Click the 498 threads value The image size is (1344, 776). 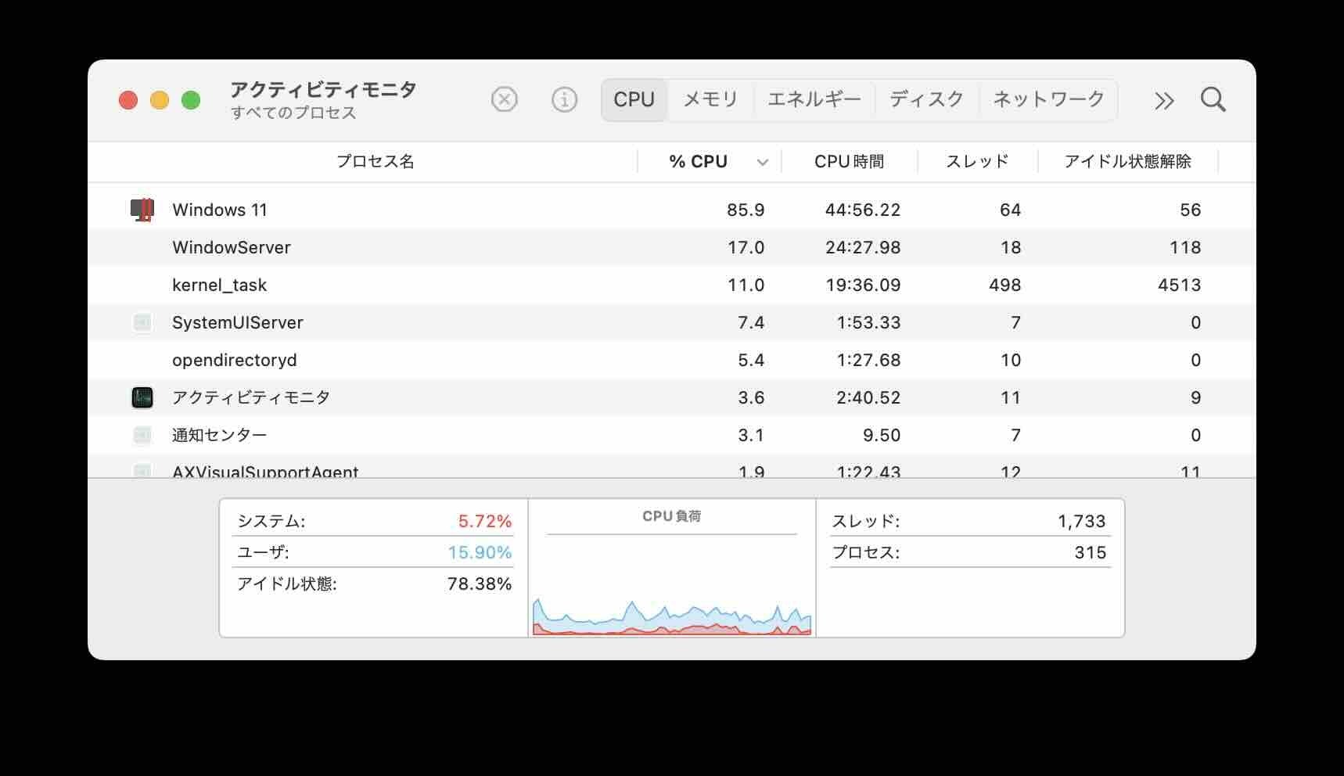(1004, 285)
